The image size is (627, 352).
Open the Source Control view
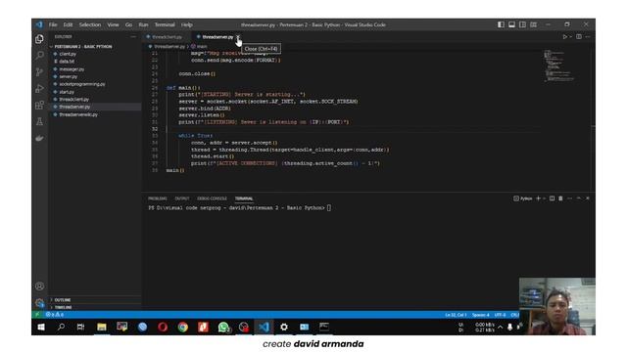[x=39, y=71]
